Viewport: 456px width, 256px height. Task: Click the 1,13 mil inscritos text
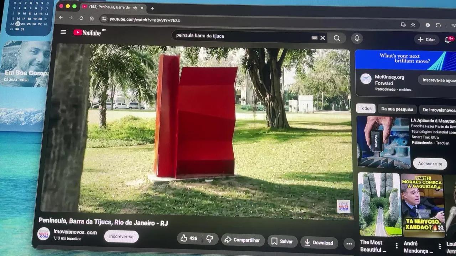[67, 239]
